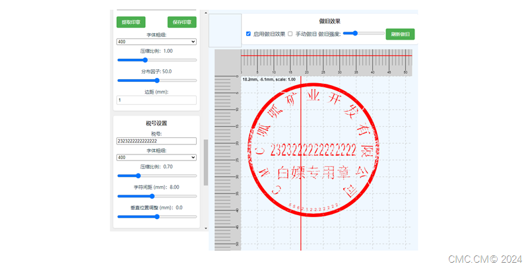The width and height of the screenshot is (528, 266).
Task: Click the settings panel scroll-up arrow
Action: 206,13
